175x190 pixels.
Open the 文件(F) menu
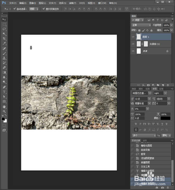coord(13,3)
